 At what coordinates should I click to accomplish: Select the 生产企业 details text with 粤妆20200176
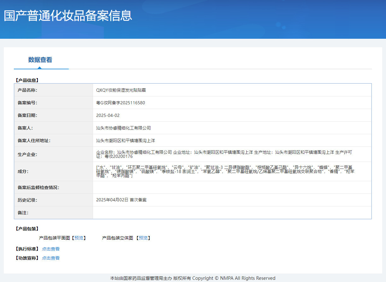(224, 154)
